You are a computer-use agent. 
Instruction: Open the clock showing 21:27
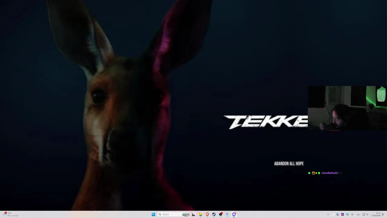(376, 214)
